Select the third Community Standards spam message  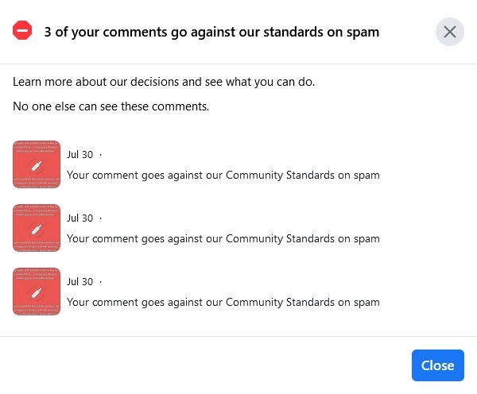point(223,302)
